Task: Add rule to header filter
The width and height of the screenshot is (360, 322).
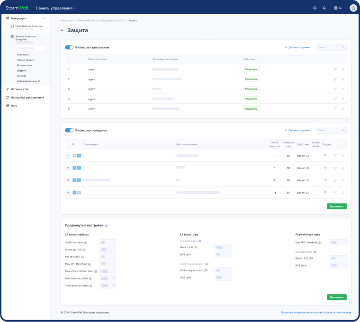Action: pyautogui.click(x=298, y=47)
